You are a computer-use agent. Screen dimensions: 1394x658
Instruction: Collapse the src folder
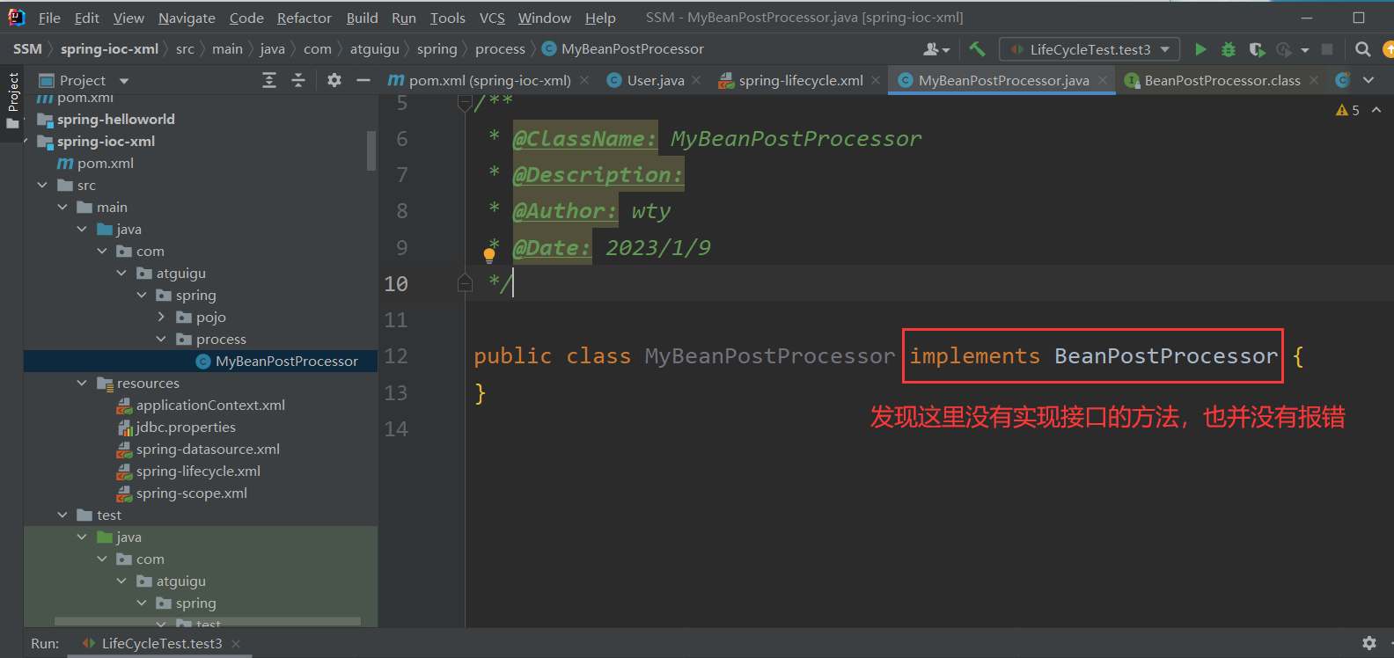[x=42, y=185]
